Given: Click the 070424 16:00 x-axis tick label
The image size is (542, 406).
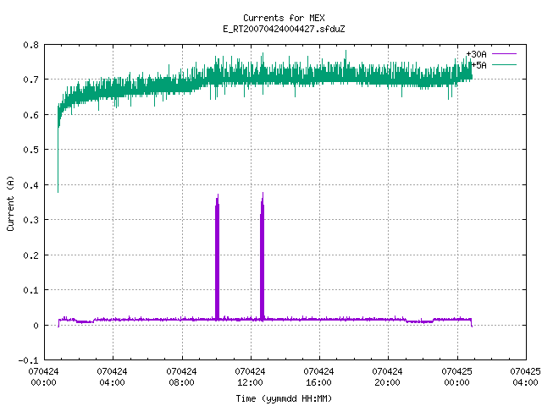Looking at the screenshot, I should tap(318, 377).
